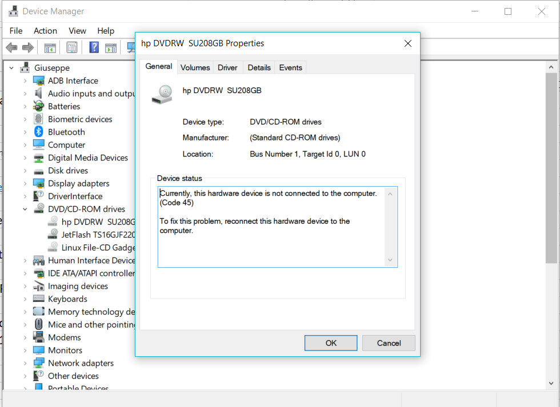Switch to the Volumes tab
Viewport: 560px width, 407px height.
[195, 67]
